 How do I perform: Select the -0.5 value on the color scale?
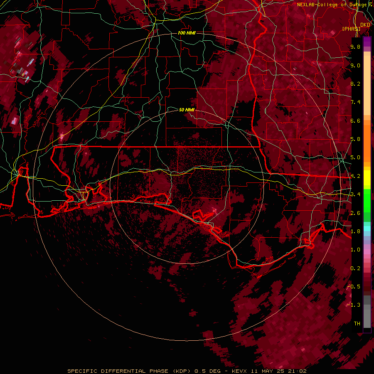tap(354, 286)
